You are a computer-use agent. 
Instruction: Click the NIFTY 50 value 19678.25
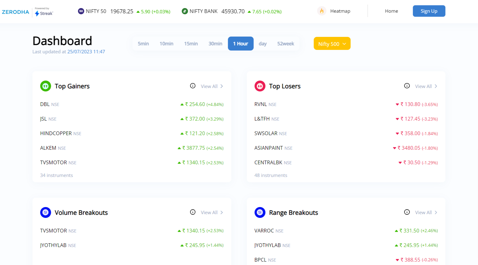click(x=122, y=11)
